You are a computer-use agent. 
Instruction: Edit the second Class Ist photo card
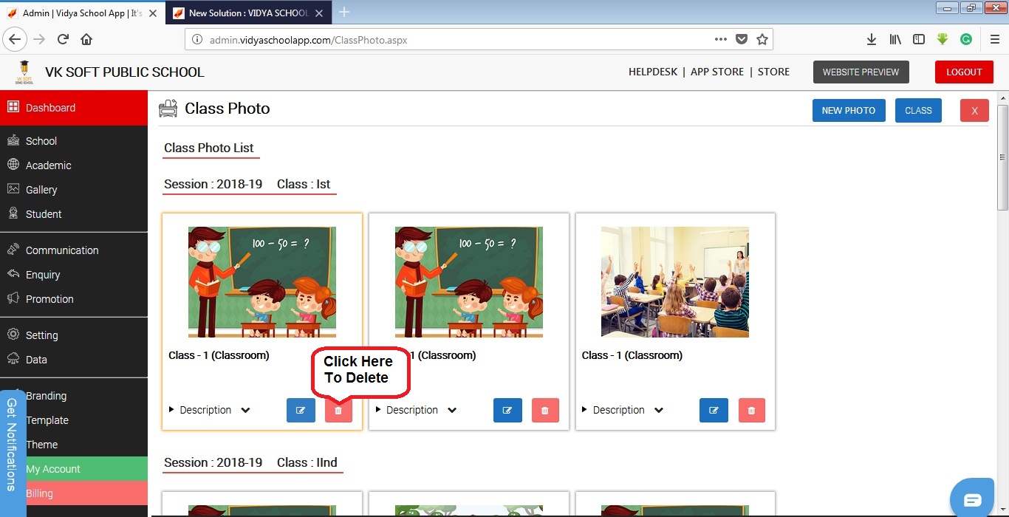pyautogui.click(x=507, y=410)
